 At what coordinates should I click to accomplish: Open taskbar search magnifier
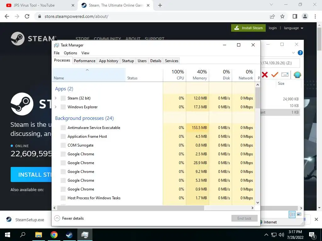pos(23,235)
